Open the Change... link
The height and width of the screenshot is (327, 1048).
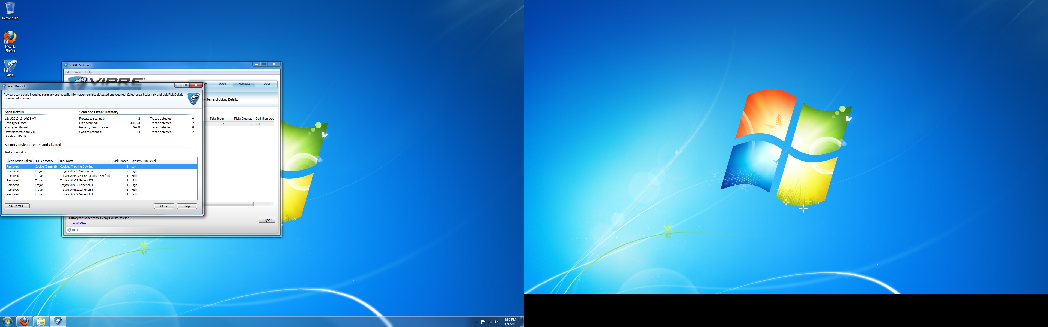(x=79, y=223)
